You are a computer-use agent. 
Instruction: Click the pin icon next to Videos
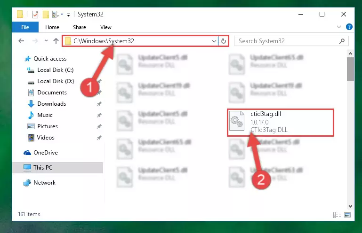pyautogui.click(x=99, y=138)
